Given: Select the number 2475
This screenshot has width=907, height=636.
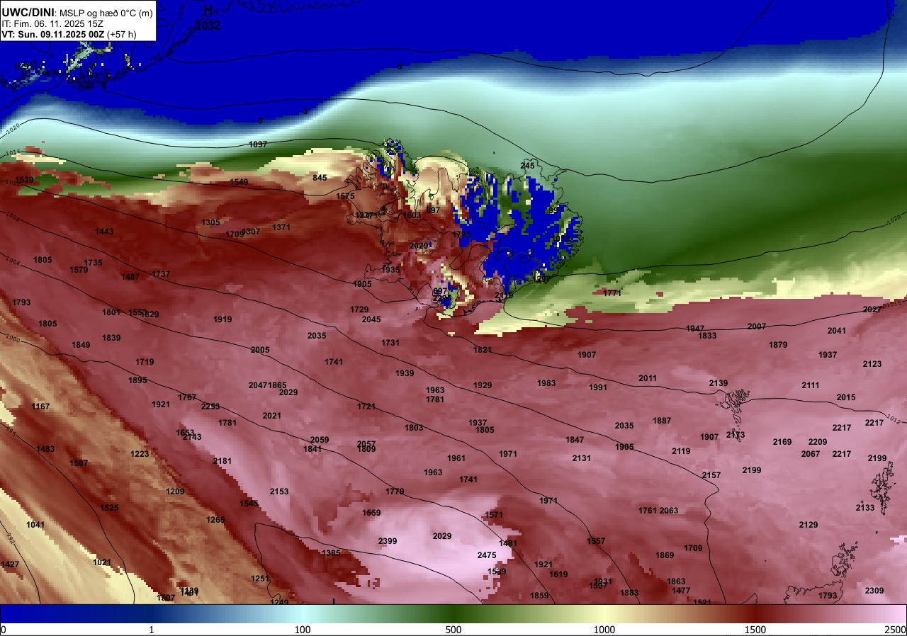Looking at the screenshot, I should (487, 555).
